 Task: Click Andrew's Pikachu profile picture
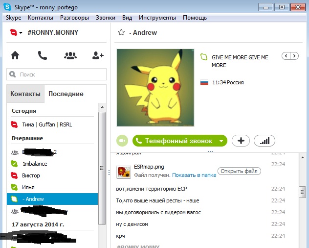[x=155, y=88]
